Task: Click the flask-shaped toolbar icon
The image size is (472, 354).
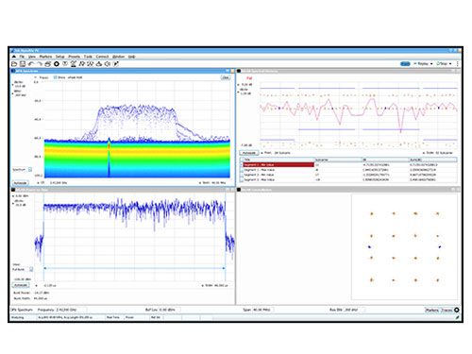Action: tap(99, 64)
